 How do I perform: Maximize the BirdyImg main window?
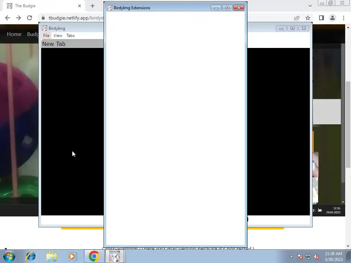pos(292,28)
